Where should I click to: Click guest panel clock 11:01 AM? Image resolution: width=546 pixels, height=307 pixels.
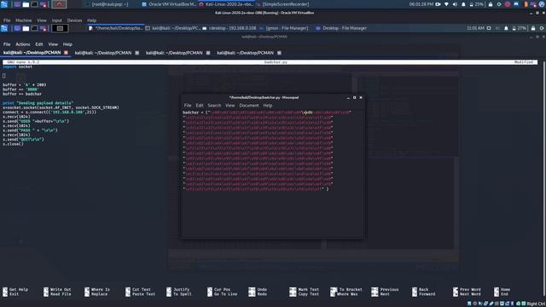(x=475, y=28)
